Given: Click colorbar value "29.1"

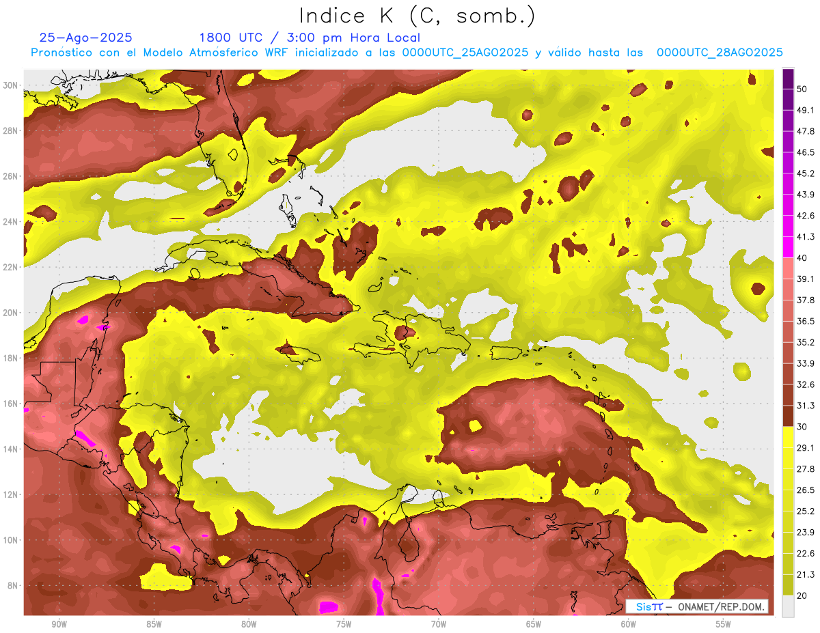Looking at the screenshot, I should (x=805, y=448).
